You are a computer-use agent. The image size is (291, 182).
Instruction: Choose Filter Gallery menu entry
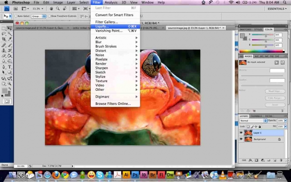click(115, 22)
